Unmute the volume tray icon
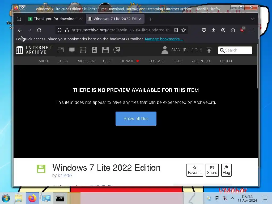The image size is (272, 204). 225,198
